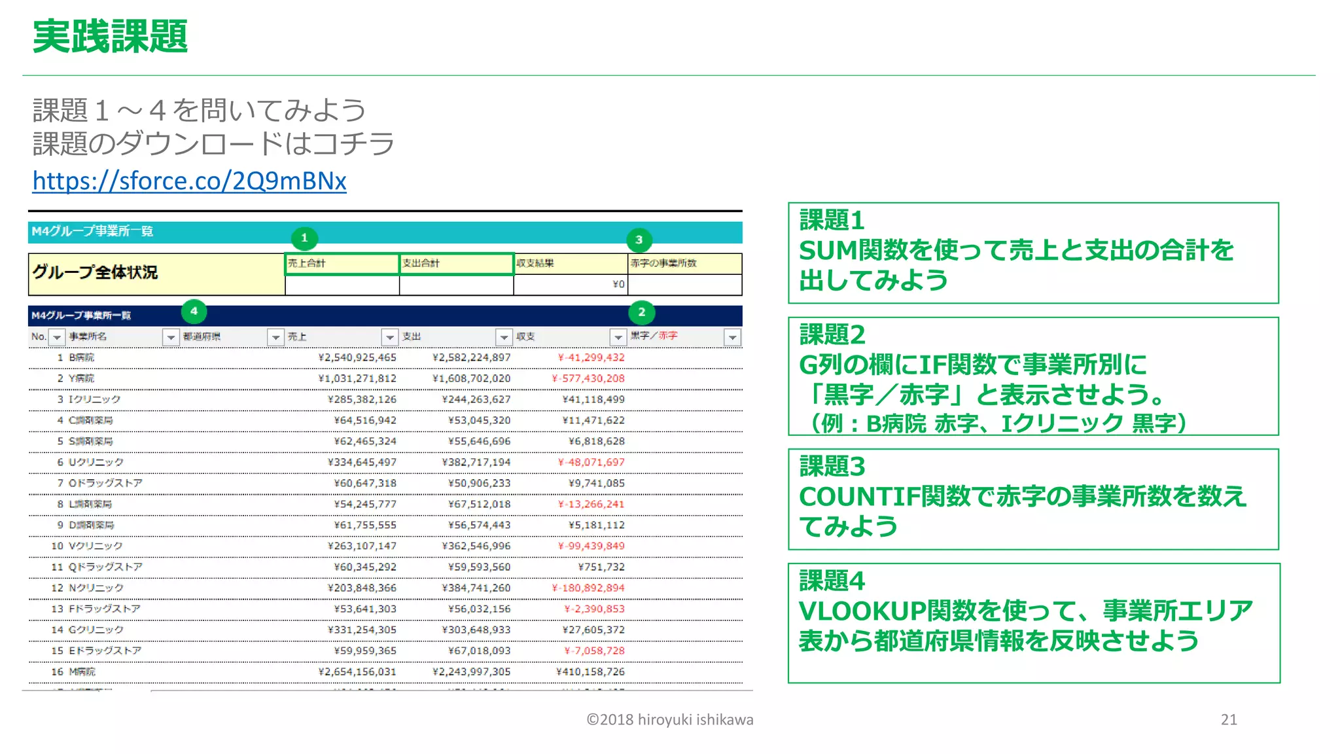Screen dimensions: 1340x754
Task: Click the red balance ¥-180,892,894
Action: (x=588, y=588)
